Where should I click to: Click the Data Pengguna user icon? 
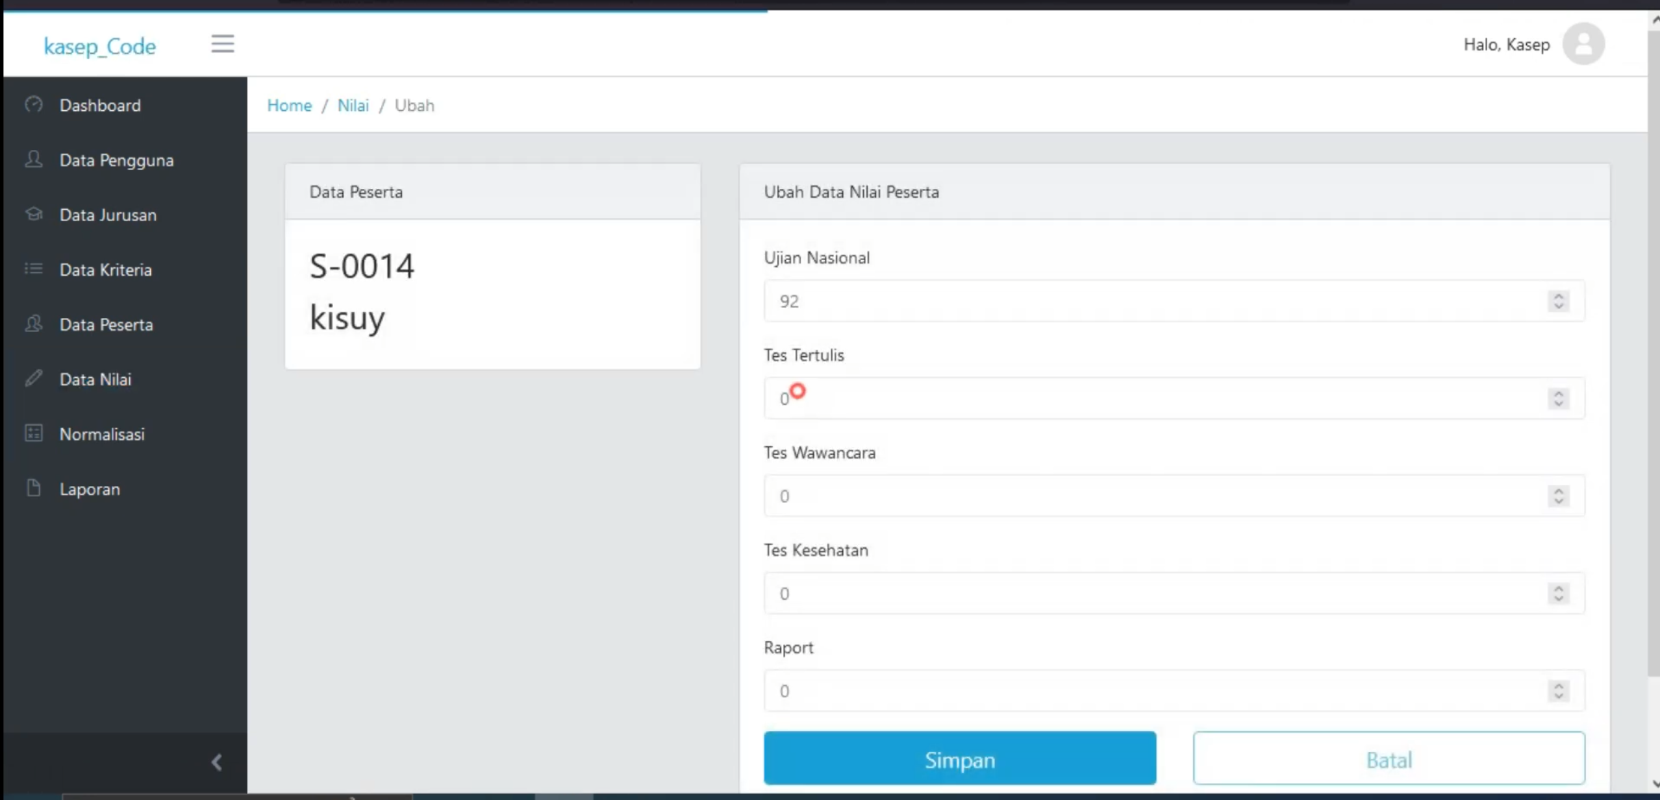click(x=34, y=159)
